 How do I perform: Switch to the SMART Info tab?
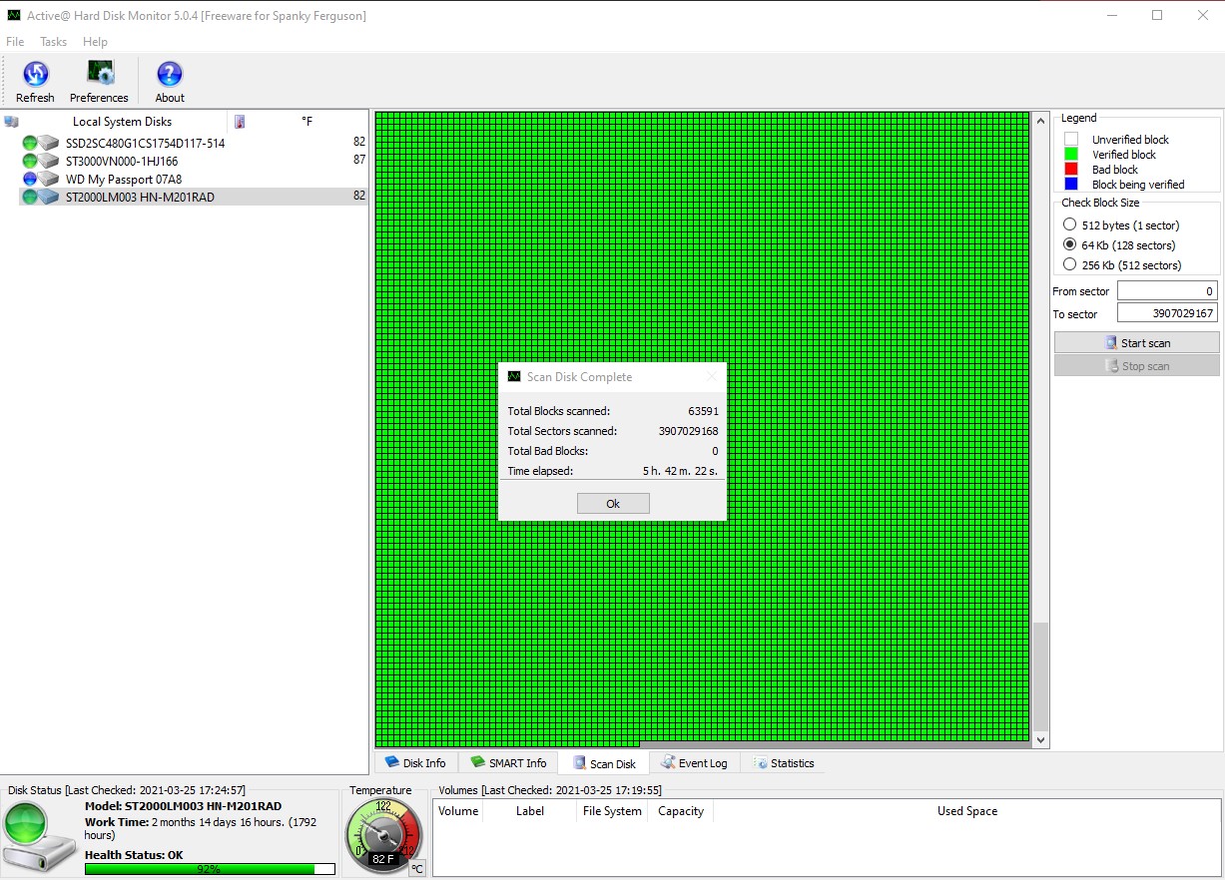508,763
